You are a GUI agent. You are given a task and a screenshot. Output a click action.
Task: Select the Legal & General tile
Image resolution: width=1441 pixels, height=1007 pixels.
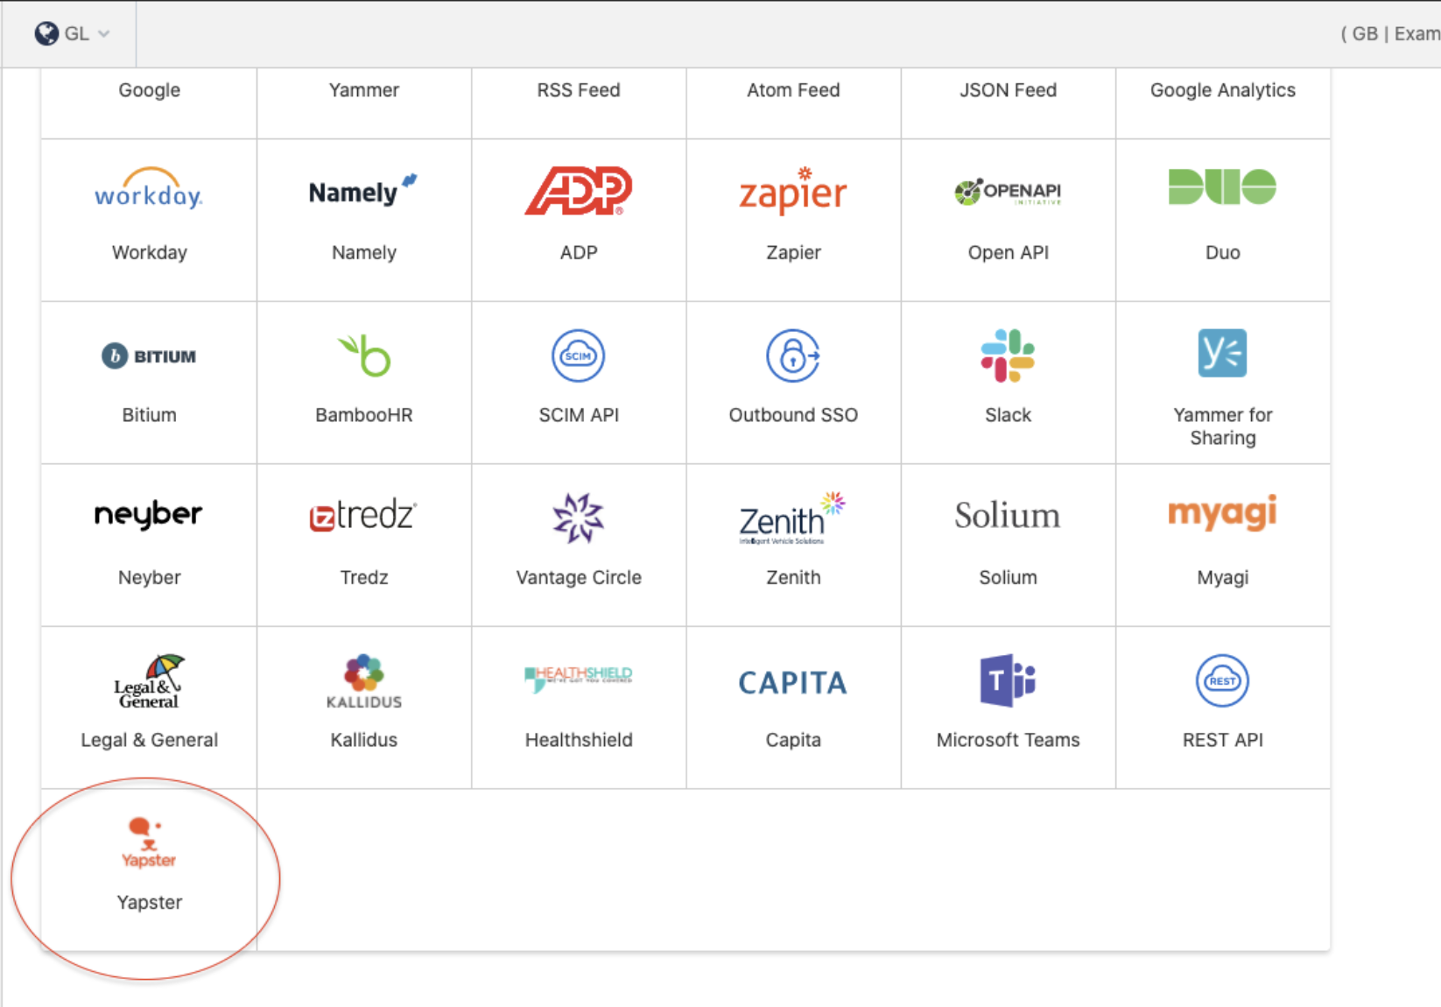click(x=149, y=701)
